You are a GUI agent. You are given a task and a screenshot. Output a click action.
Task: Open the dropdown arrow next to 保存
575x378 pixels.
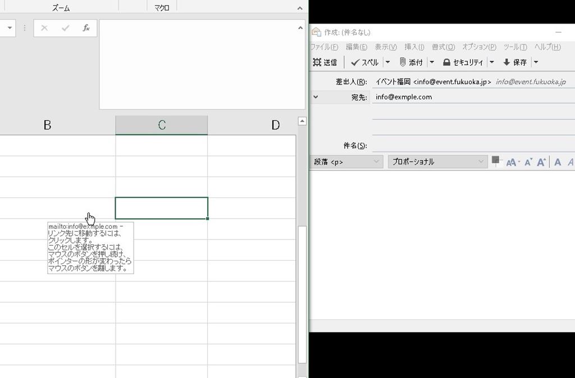coord(536,62)
